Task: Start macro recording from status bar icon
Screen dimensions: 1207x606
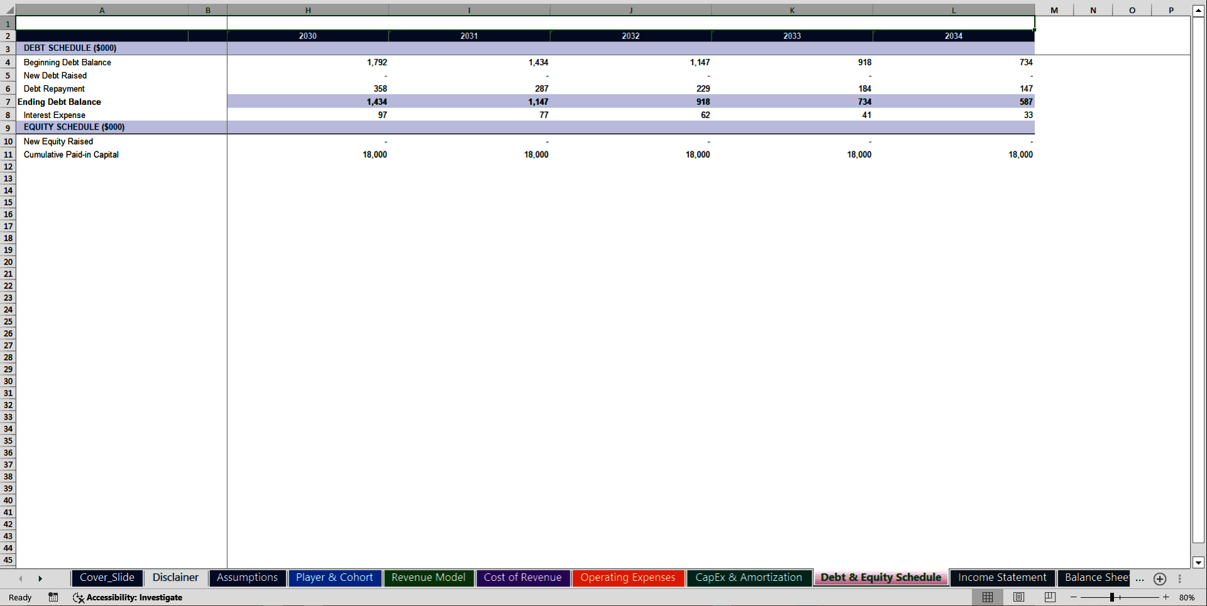Action: (x=53, y=597)
